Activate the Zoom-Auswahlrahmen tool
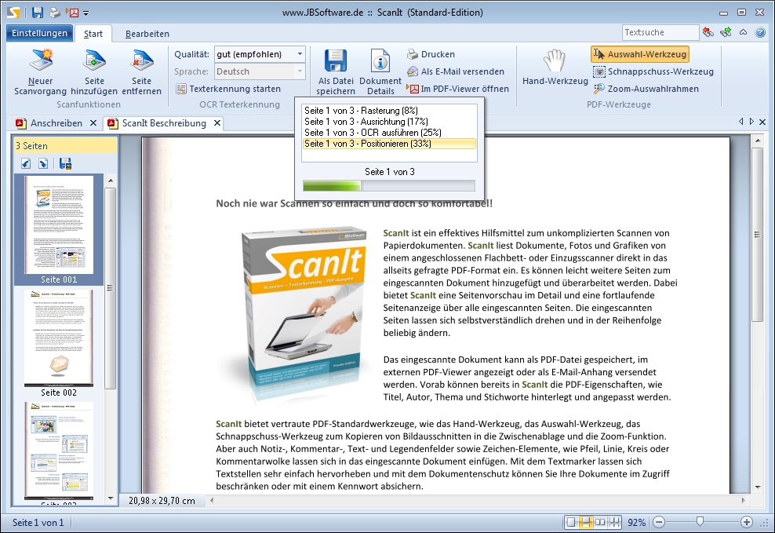The width and height of the screenshot is (775, 533). coord(646,89)
